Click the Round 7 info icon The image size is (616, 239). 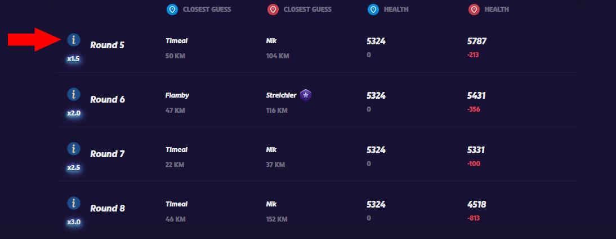point(74,149)
